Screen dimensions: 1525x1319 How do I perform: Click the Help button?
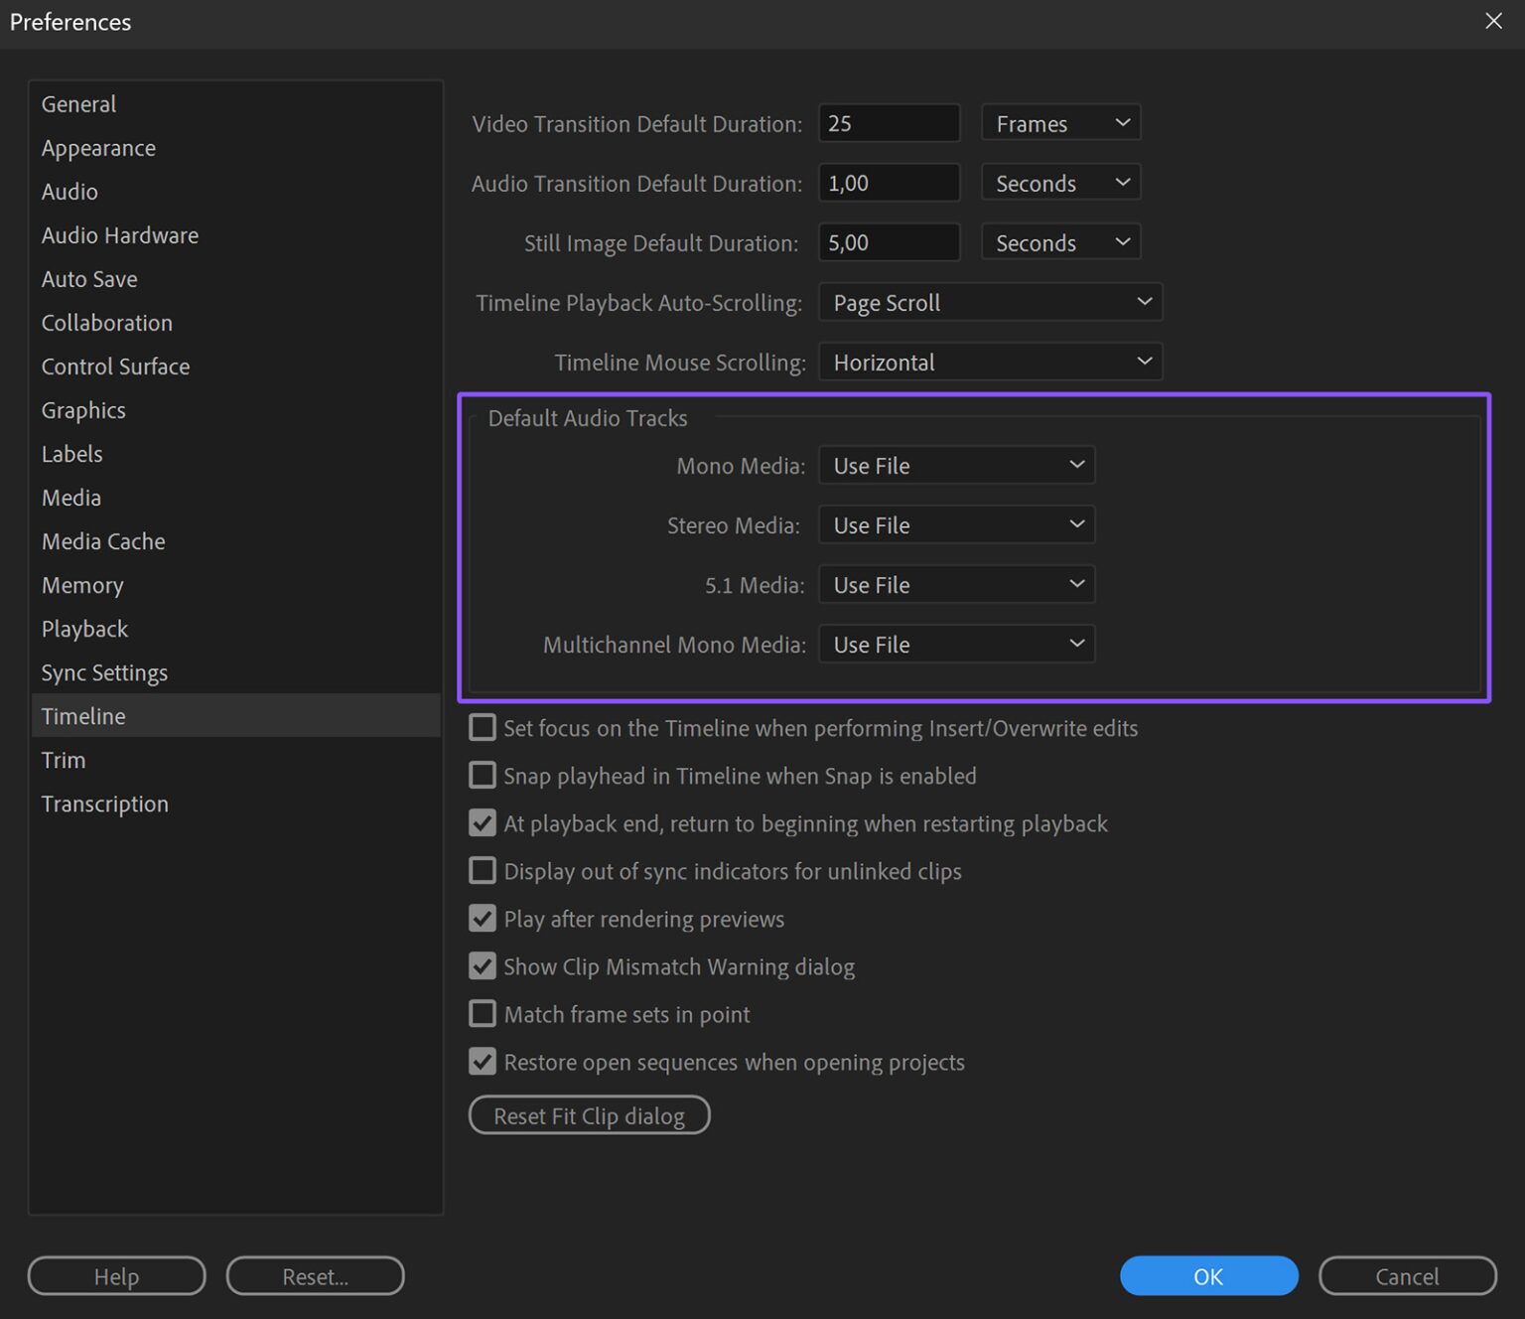(x=116, y=1275)
